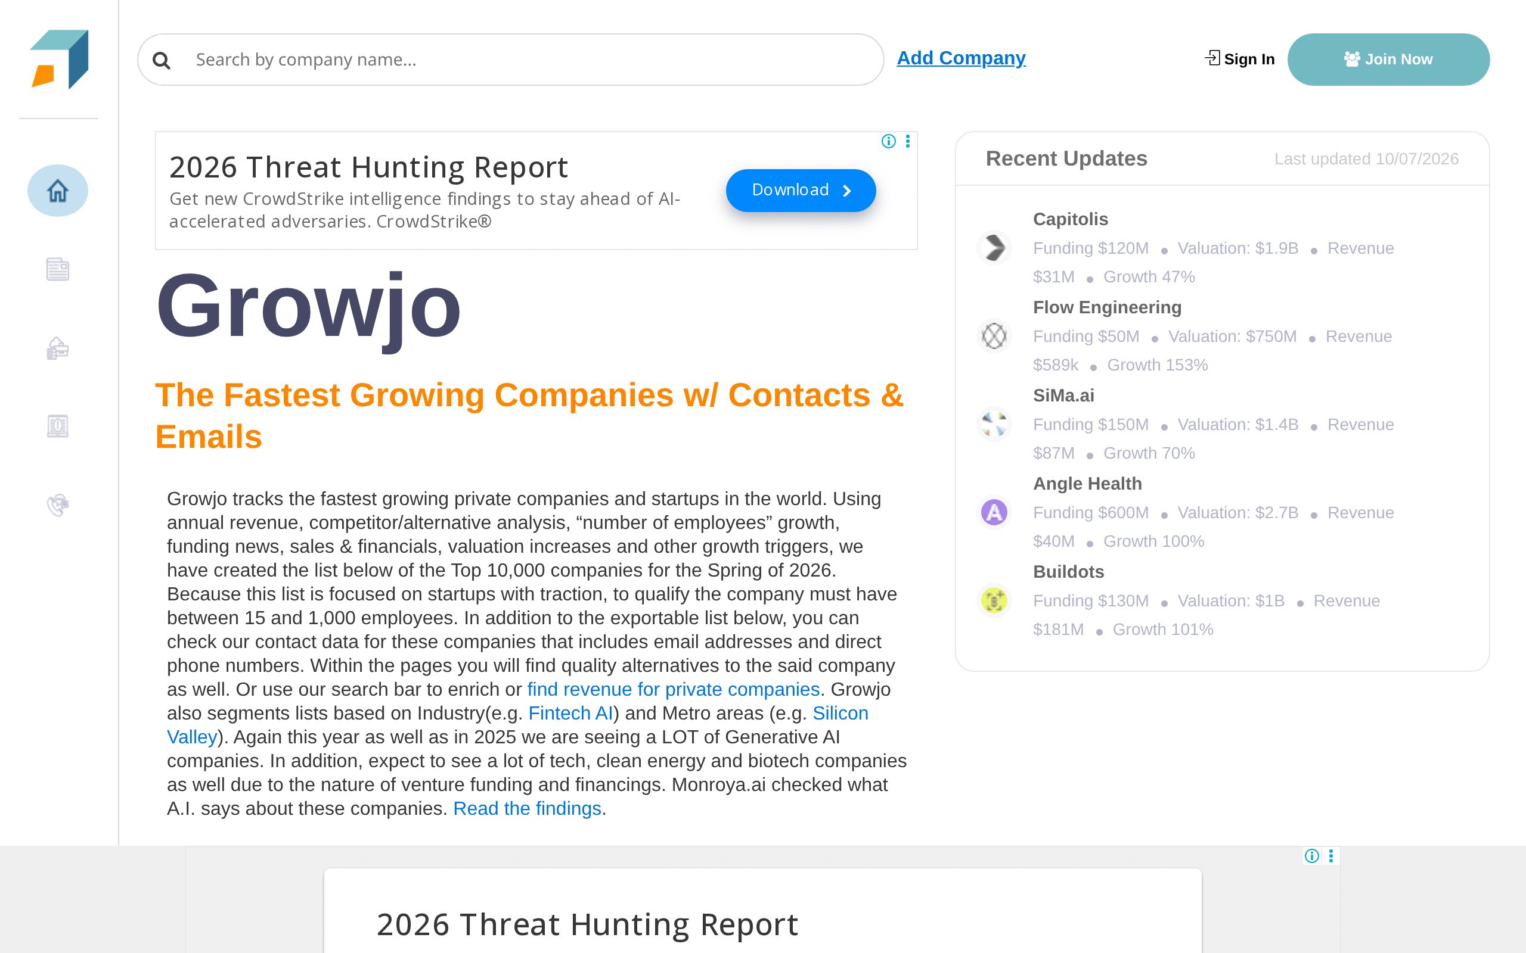
Task: Open the Add Company link
Action: 961,58
